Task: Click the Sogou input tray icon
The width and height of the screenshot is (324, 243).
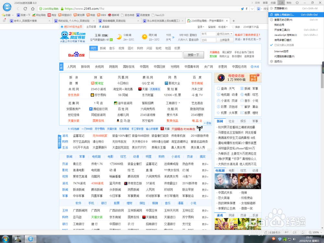Action: [273, 239]
